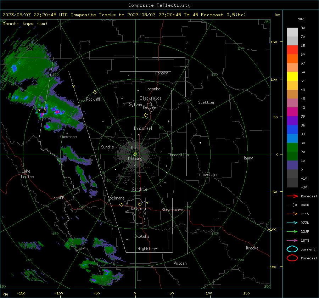This screenshot has height=298, width=319.
Task: Click the Lake Louise label
Action: 27,174
